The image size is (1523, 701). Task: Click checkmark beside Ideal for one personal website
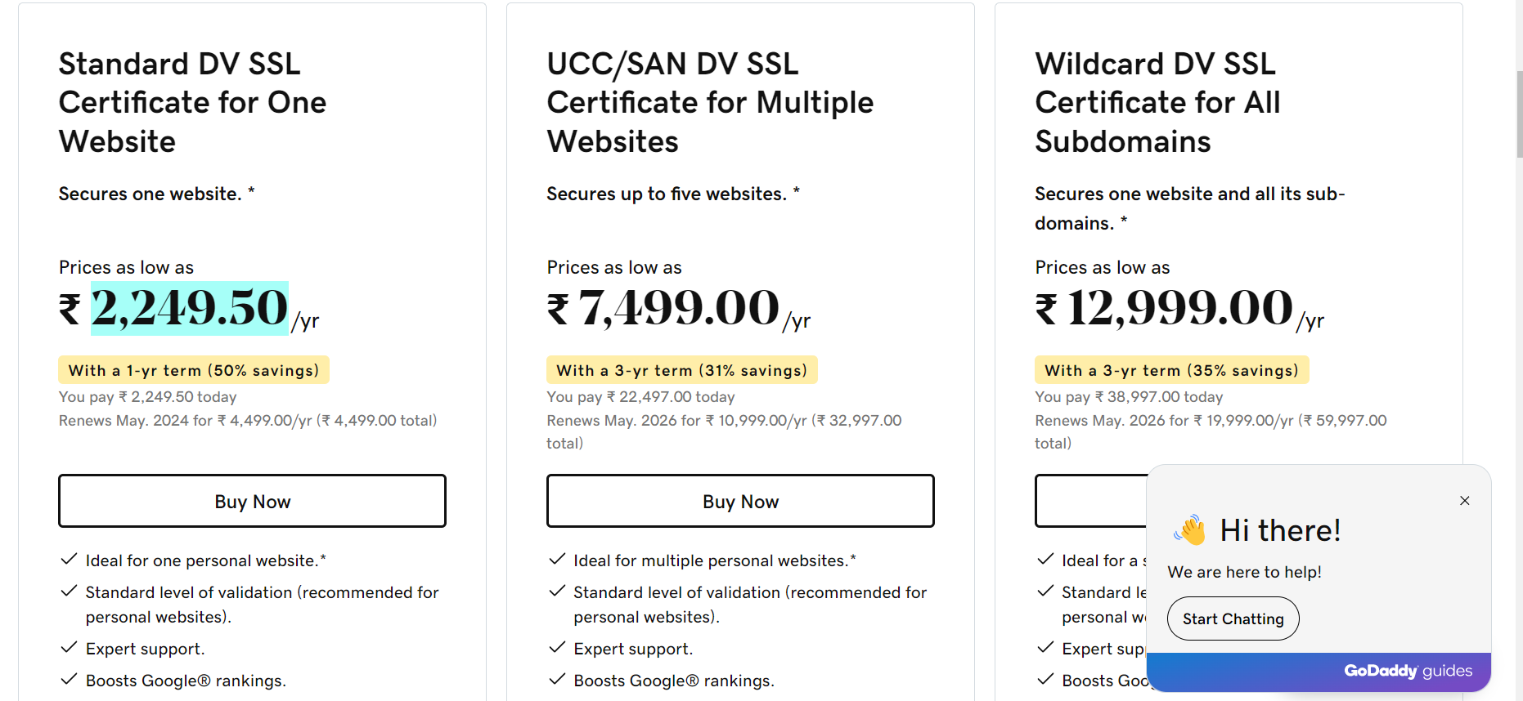pyautogui.click(x=69, y=560)
